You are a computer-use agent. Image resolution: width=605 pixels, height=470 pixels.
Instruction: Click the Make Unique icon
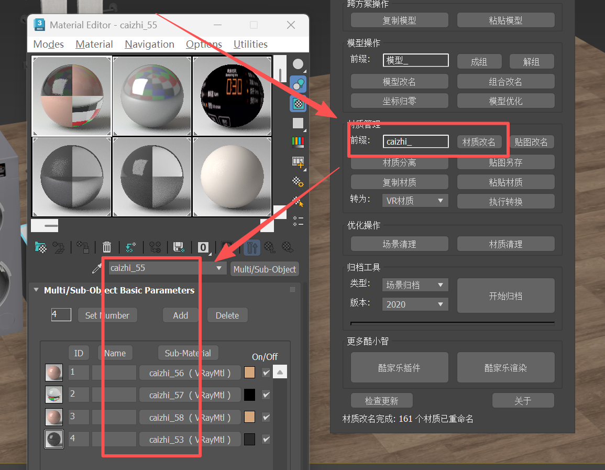pyautogui.click(x=155, y=247)
